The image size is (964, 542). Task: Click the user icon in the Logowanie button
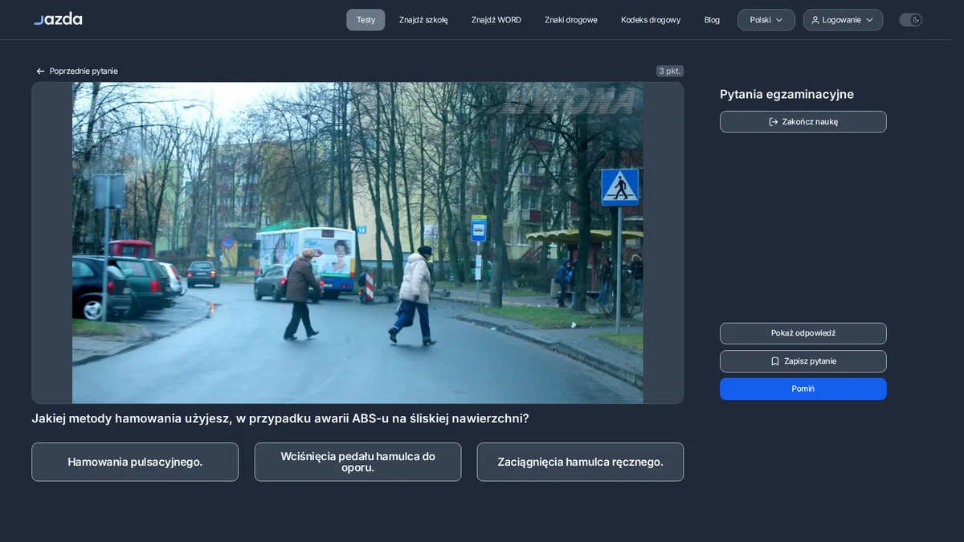click(x=815, y=20)
